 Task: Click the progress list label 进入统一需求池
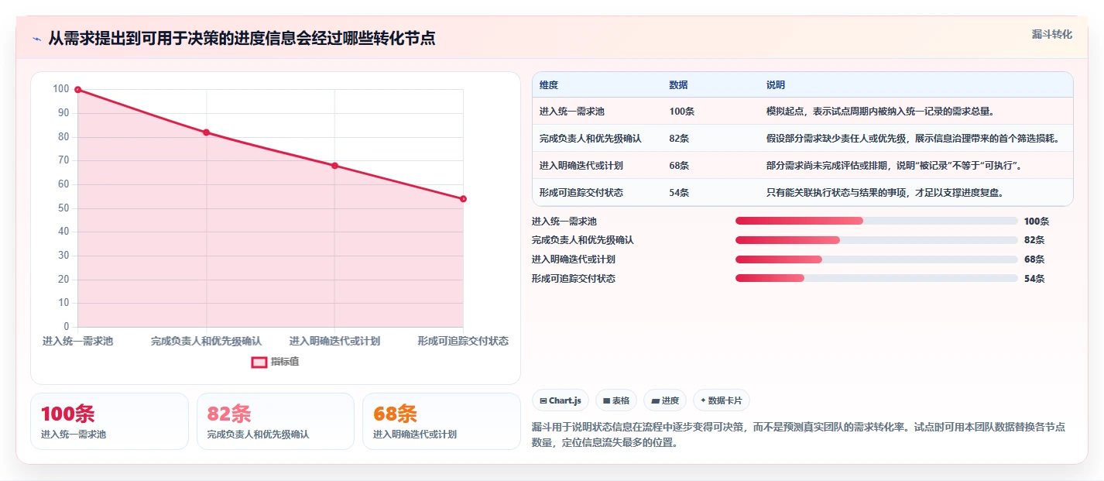[x=564, y=222]
